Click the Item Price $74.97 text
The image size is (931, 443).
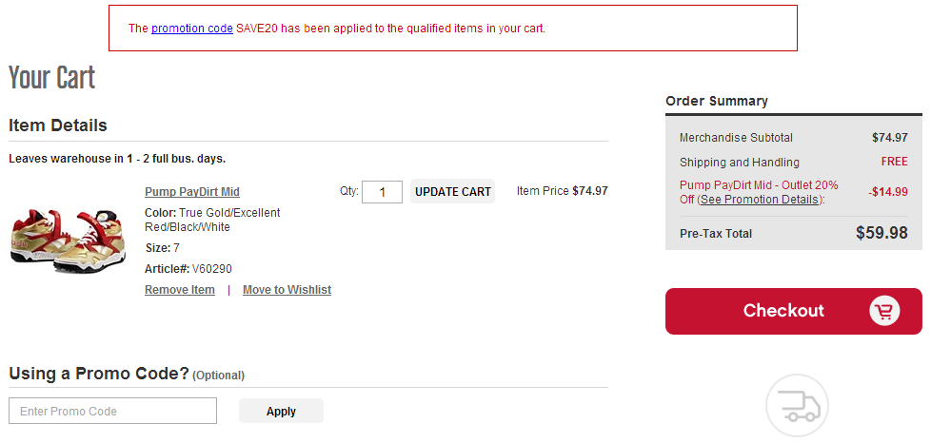point(563,191)
